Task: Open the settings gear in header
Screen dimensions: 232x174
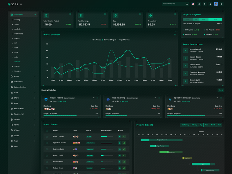Action: click(x=222, y=4)
